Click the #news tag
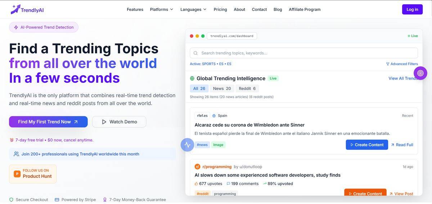Image resolution: width=432 pixels, height=204 pixels. tap(202, 145)
